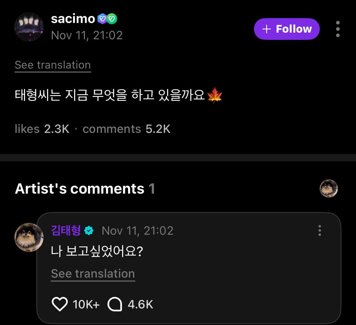Open replies via the speech bubble icon
The image size is (356, 325).
tap(115, 304)
